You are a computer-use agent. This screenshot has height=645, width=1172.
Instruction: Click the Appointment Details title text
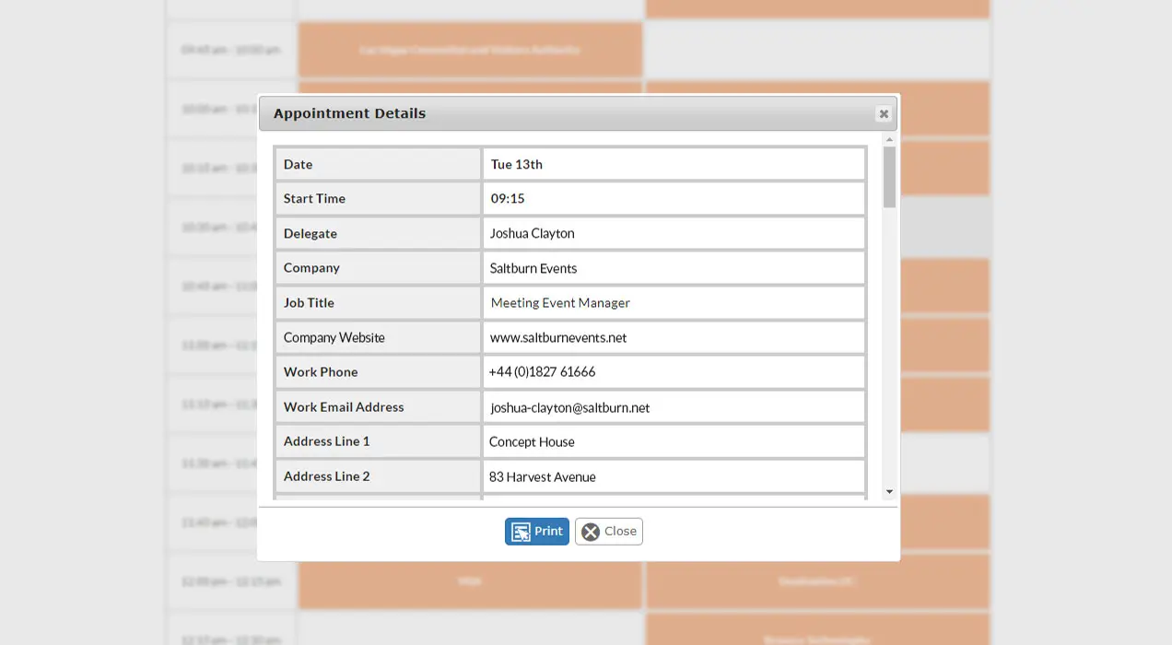click(349, 113)
